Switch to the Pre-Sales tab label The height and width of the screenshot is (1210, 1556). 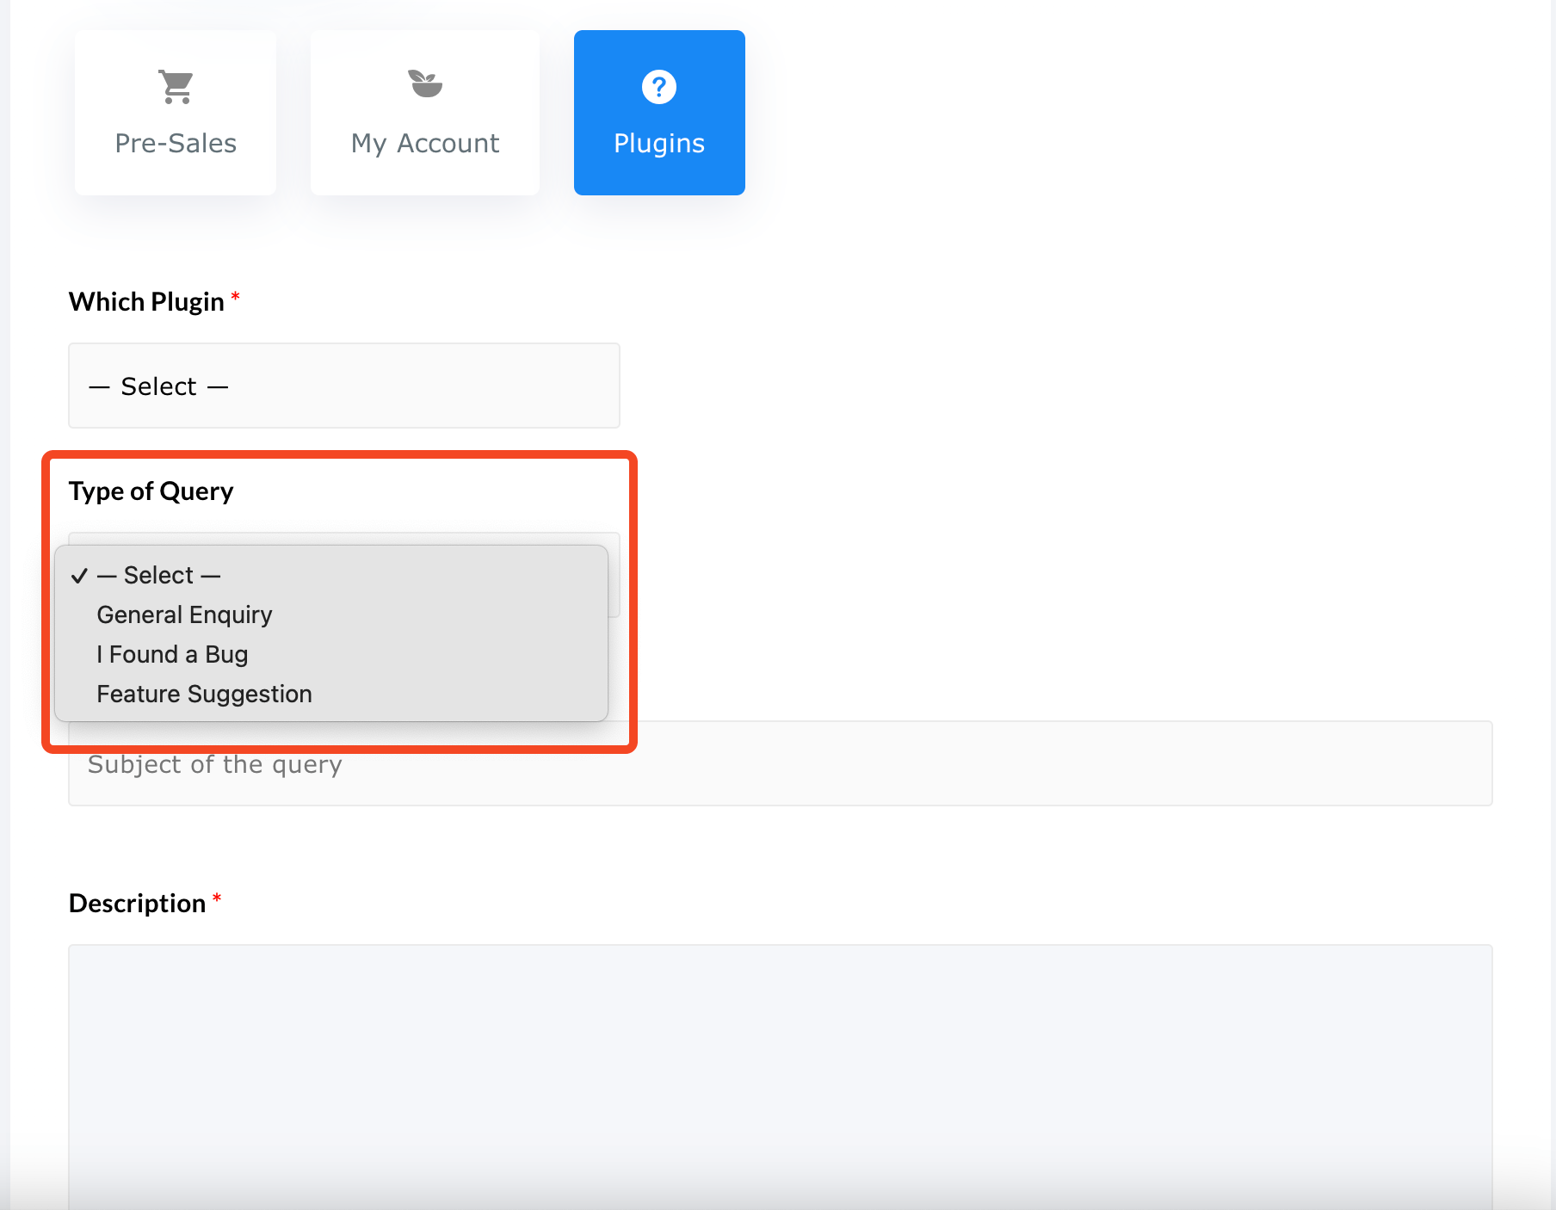176,143
